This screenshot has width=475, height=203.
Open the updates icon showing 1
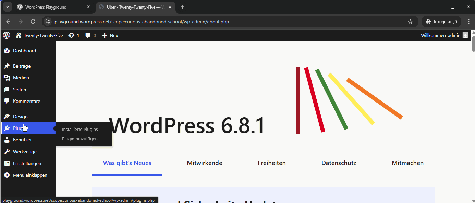pos(71,35)
